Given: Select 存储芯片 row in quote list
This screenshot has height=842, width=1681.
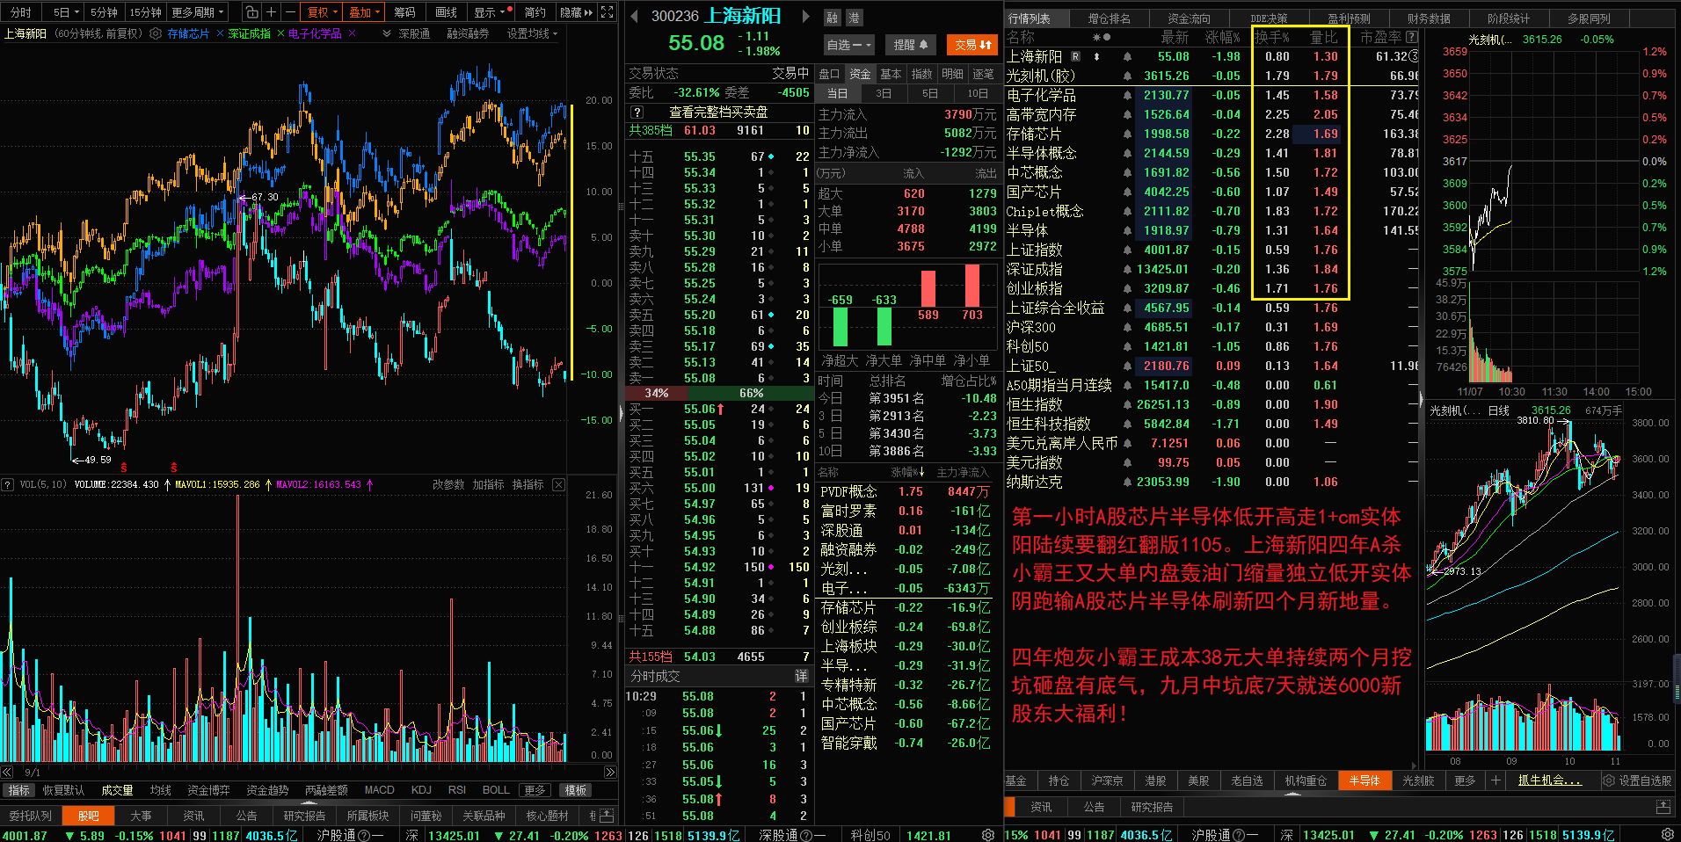Looking at the screenshot, I should [1213, 134].
